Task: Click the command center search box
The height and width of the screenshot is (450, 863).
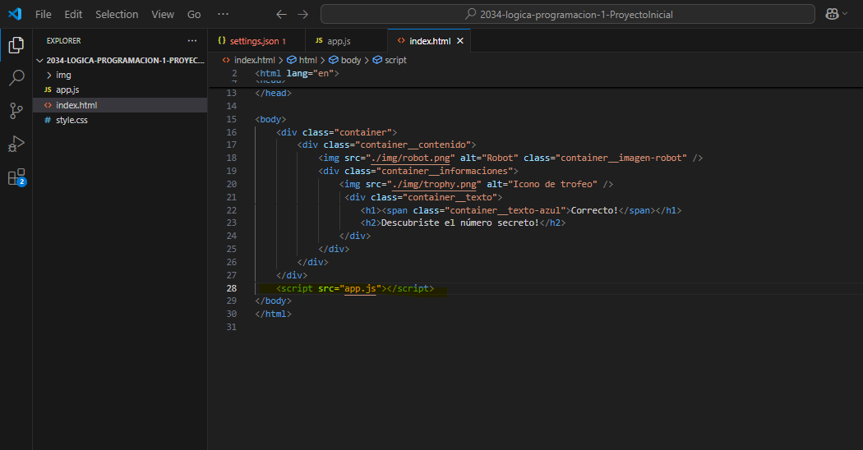Action: pyautogui.click(x=567, y=14)
